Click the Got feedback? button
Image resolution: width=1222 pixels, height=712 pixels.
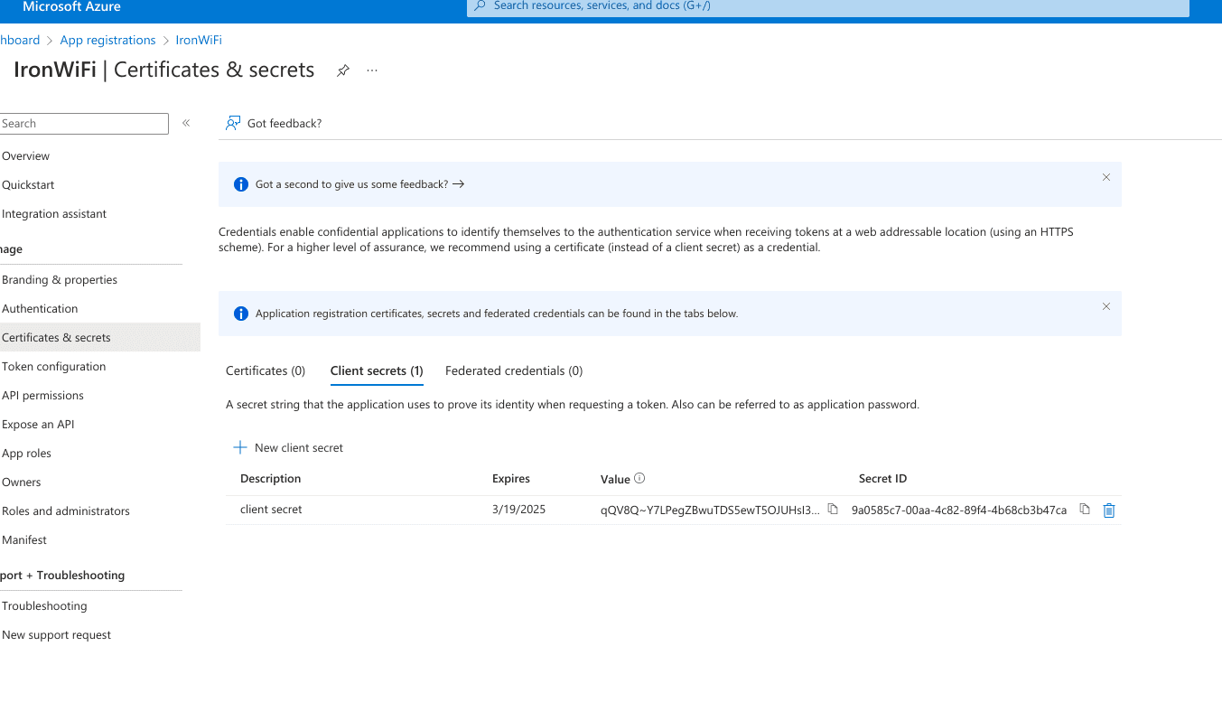coord(274,123)
